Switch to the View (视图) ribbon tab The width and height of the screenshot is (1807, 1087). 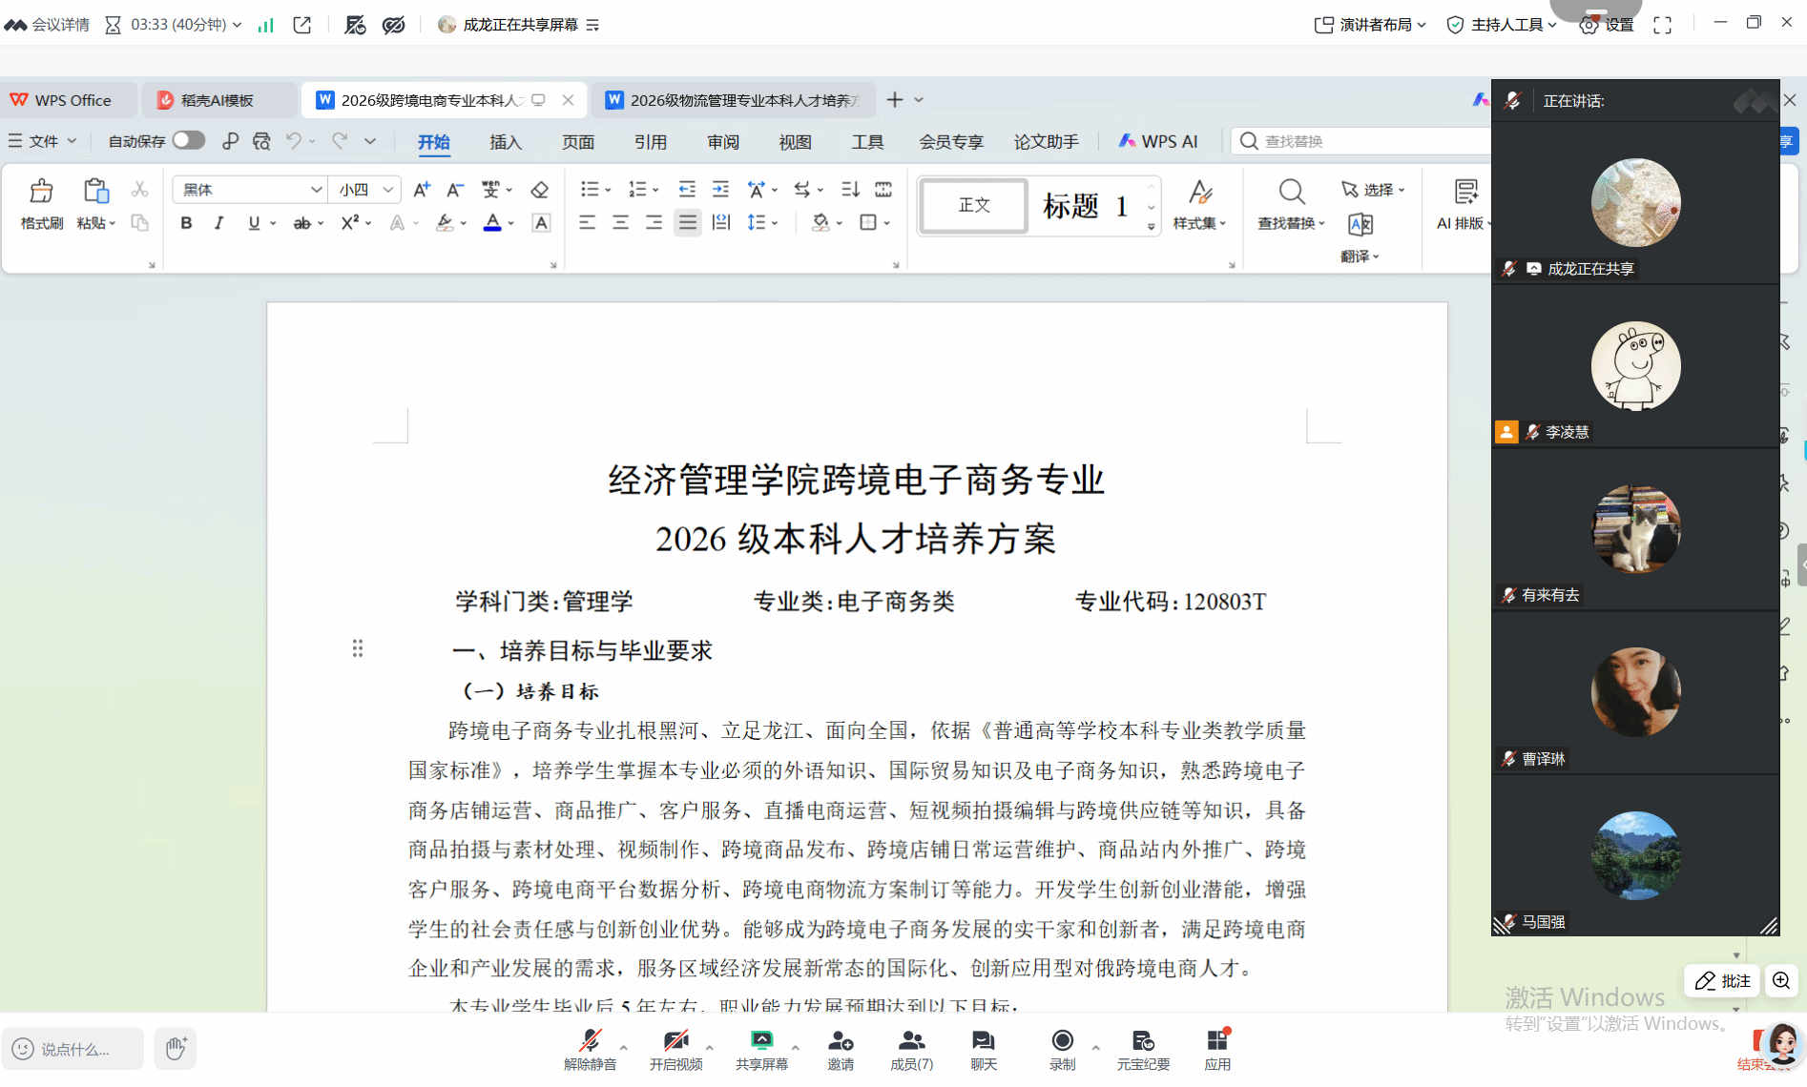click(x=795, y=142)
